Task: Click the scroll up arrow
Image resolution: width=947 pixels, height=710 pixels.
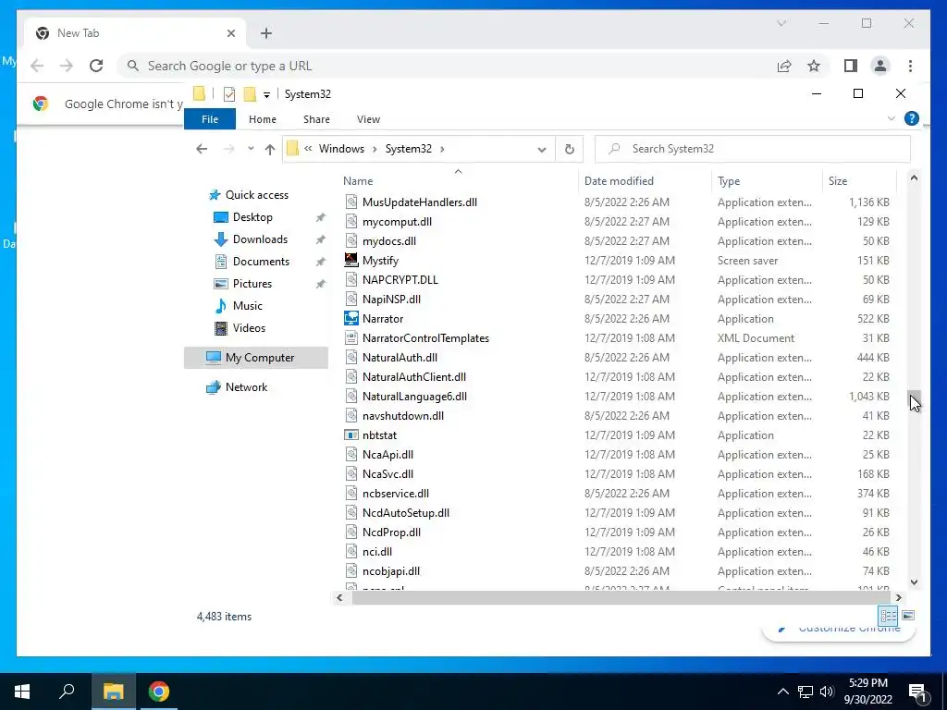Action: coord(914,177)
